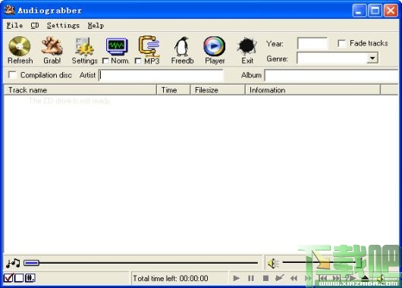This screenshot has width=402, height=288.
Task: Click the MP3 clamp icon
Action: tap(149, 46)
